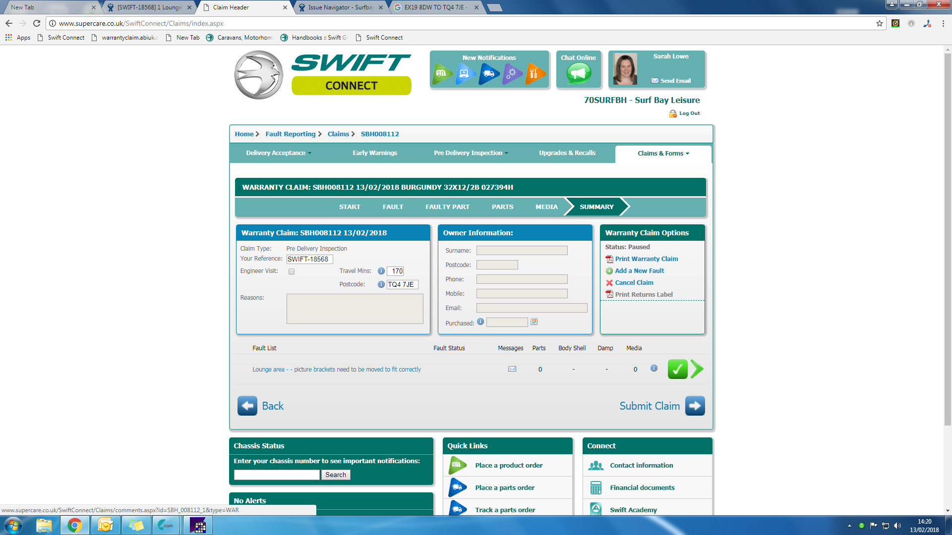Open the Purchased date calendar picker icon
The image size is (952, 535).
[534, 322]
